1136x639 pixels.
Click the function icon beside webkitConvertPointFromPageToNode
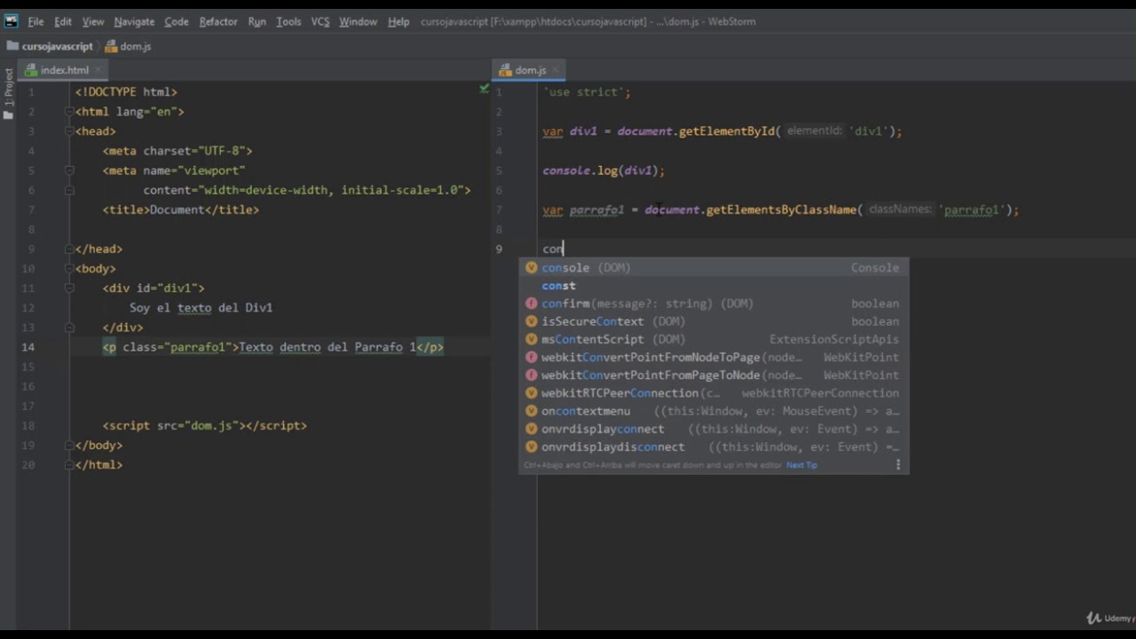coord(531,375)
